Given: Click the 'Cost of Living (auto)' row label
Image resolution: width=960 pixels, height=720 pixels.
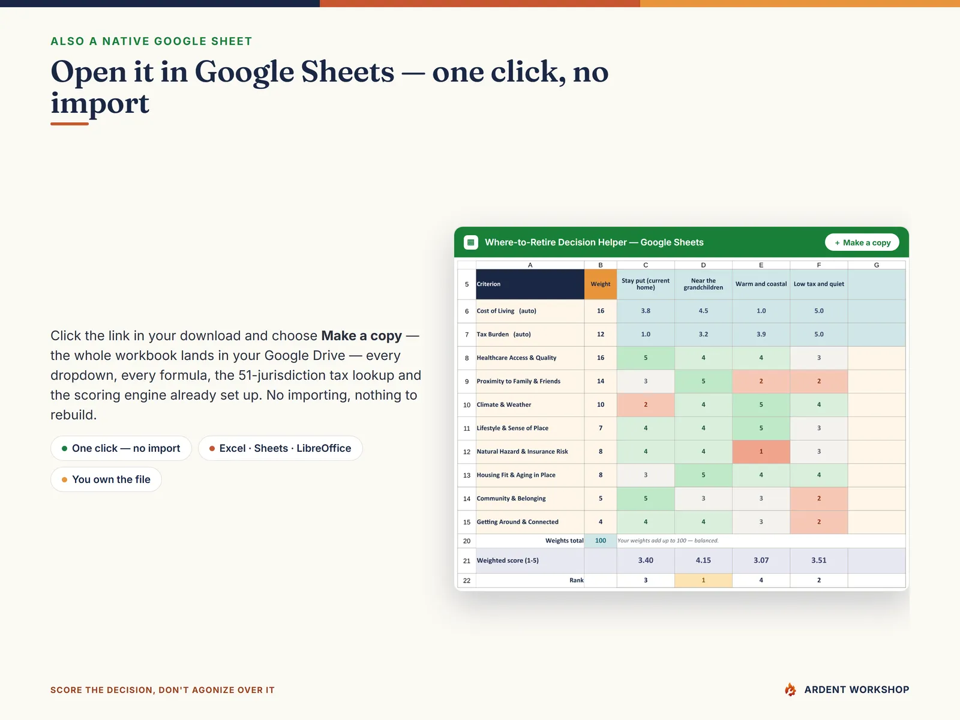Looking at the screenshot, I should click(x=530, y=311).
